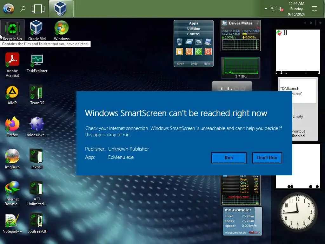The height and width of the screenshot is (244, 325).
Task: Switch to VirtualBox taskbar app
Action: (61, 9)
